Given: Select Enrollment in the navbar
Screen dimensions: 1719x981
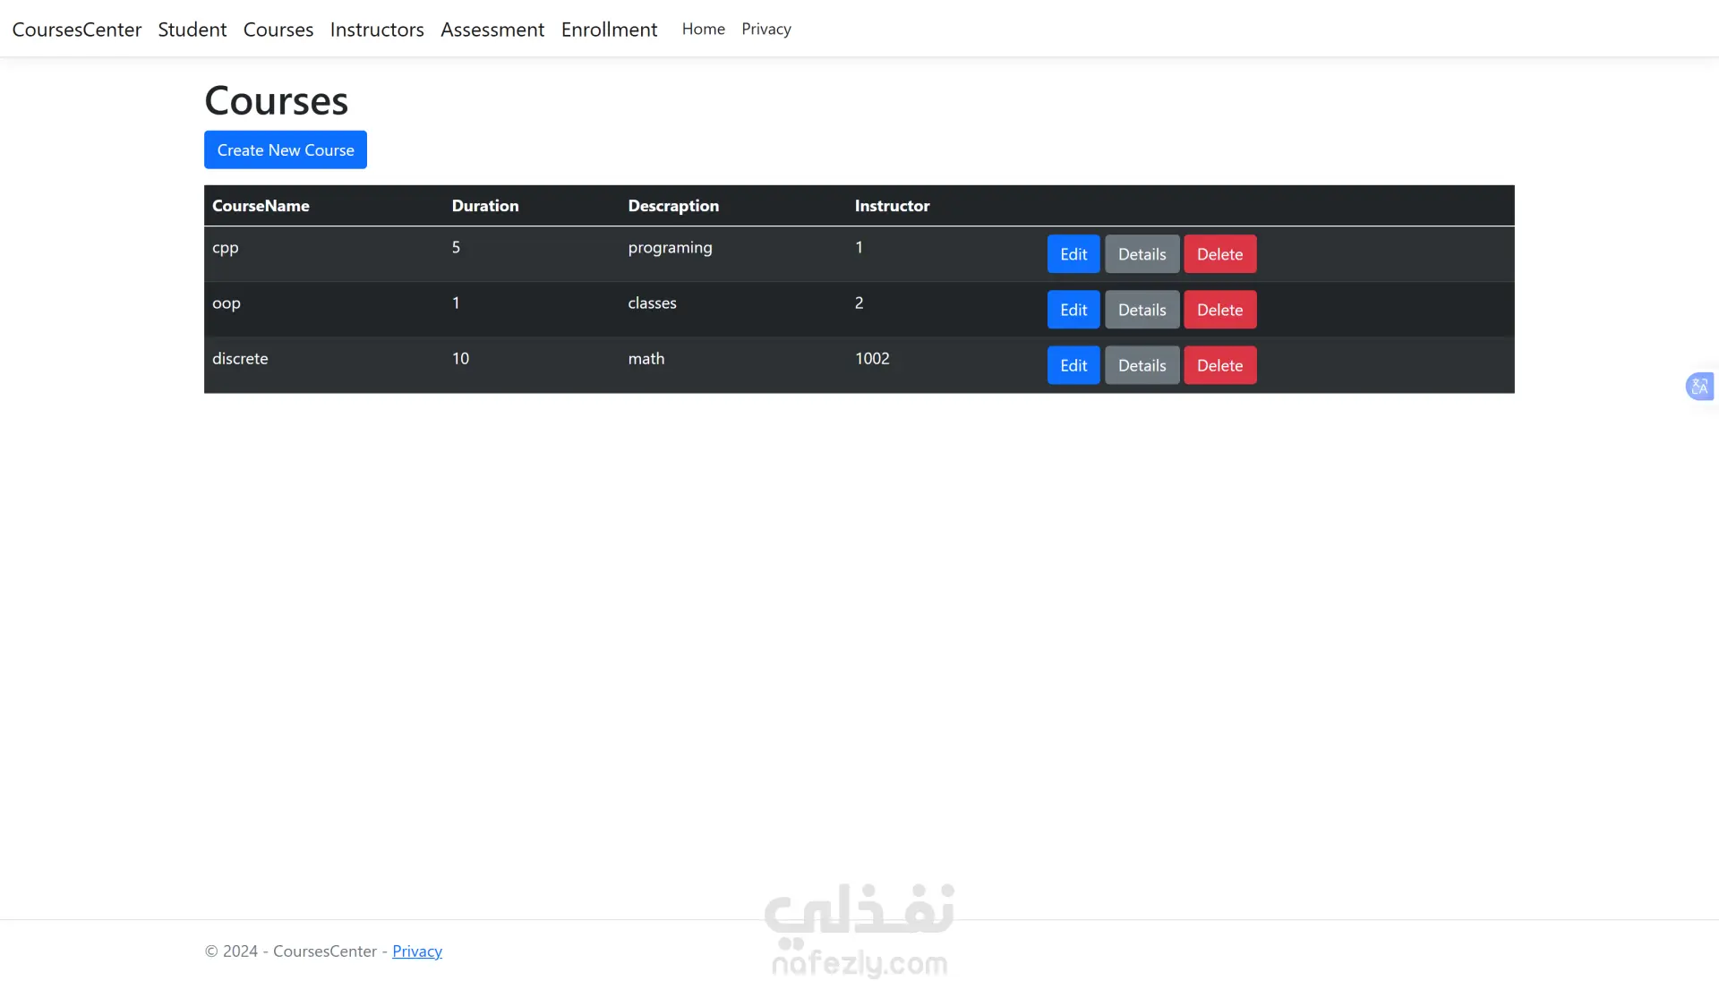Looking at the screenshot, I should pyautogui.click(x=609, y=30).
